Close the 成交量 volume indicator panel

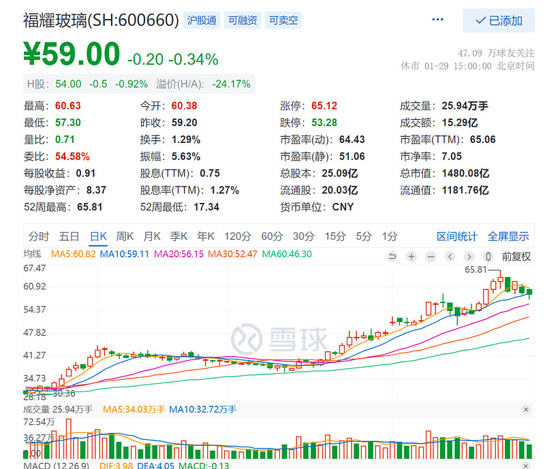coord(526,410)
